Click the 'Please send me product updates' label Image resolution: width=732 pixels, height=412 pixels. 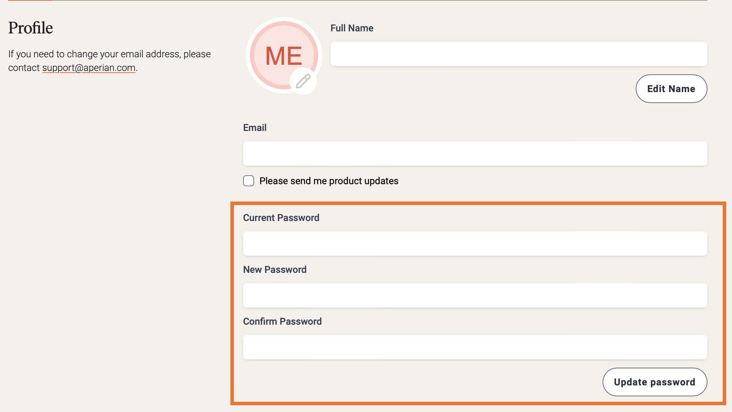[x=329, y=181]
